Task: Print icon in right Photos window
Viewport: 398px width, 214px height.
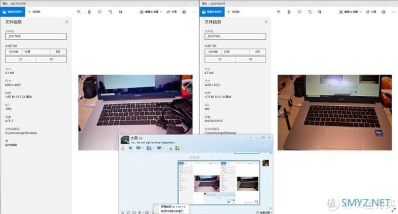Action: (x=383, y=12)
